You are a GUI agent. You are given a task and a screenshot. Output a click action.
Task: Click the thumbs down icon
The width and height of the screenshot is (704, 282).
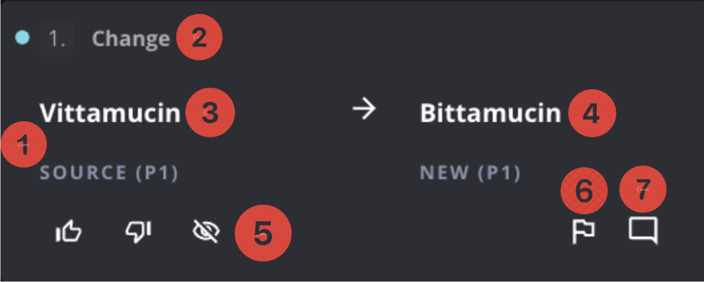[x=138, y=231]
